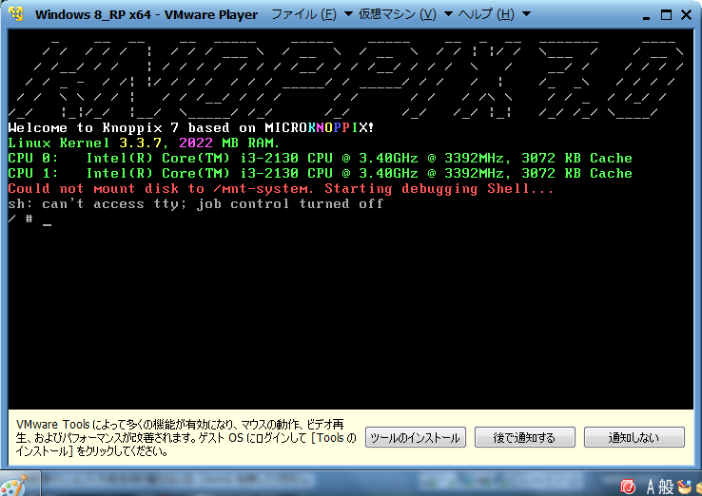Open the ヘルプ (H) menu
Screen dimensions: 702x496
[486, 14]
